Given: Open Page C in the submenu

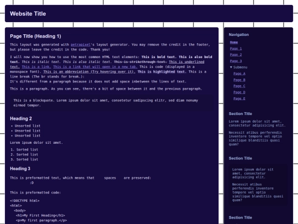Looking at the screenshot, I should (240, 86).
